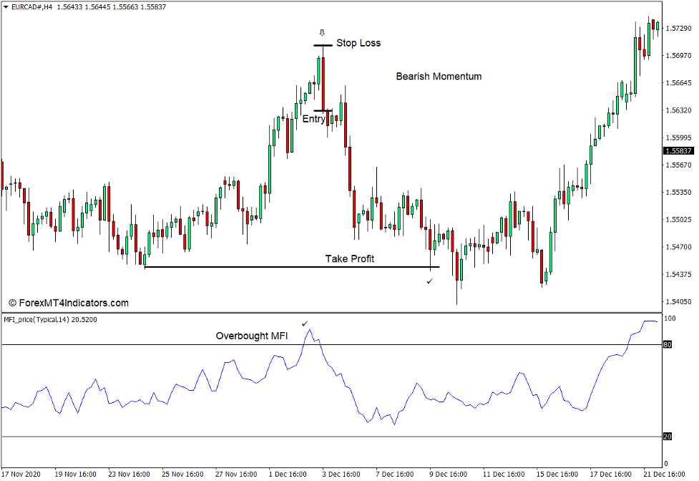Click the Stop Loss label text

click(x=360, y=43)
